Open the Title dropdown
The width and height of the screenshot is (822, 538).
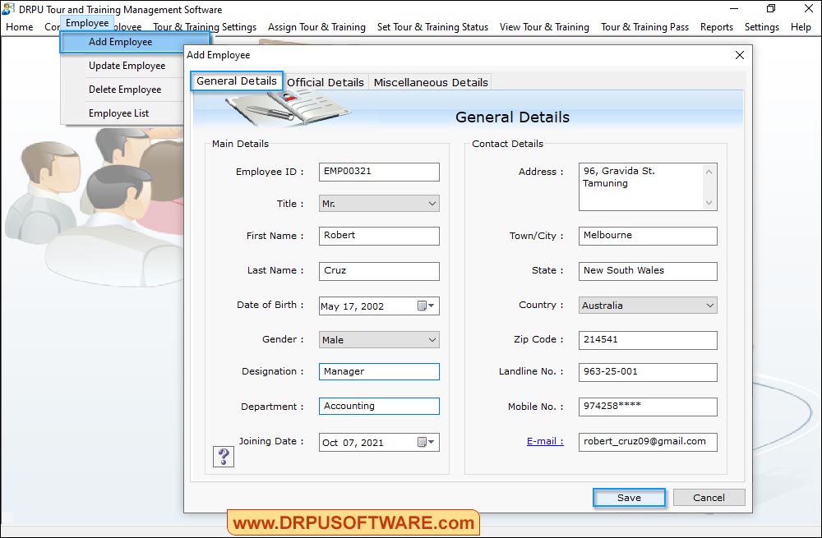pos(432,203)
